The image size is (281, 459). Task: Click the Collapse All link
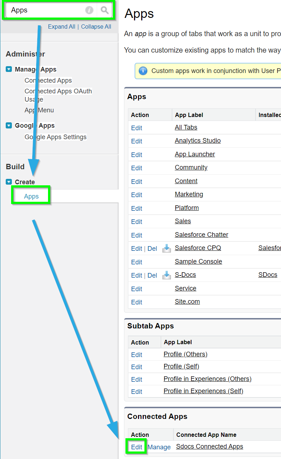tap(96, 26)
